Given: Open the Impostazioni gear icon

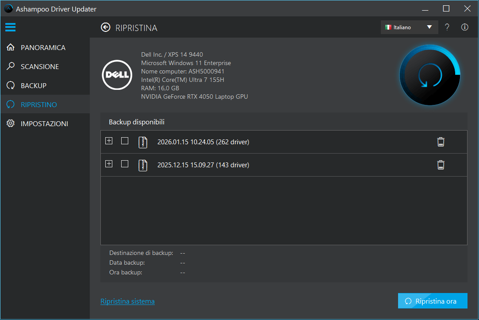Looking at the screenshot, I should 10,123.
